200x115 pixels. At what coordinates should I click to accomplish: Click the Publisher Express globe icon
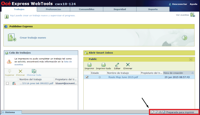(x=6, y=26)
